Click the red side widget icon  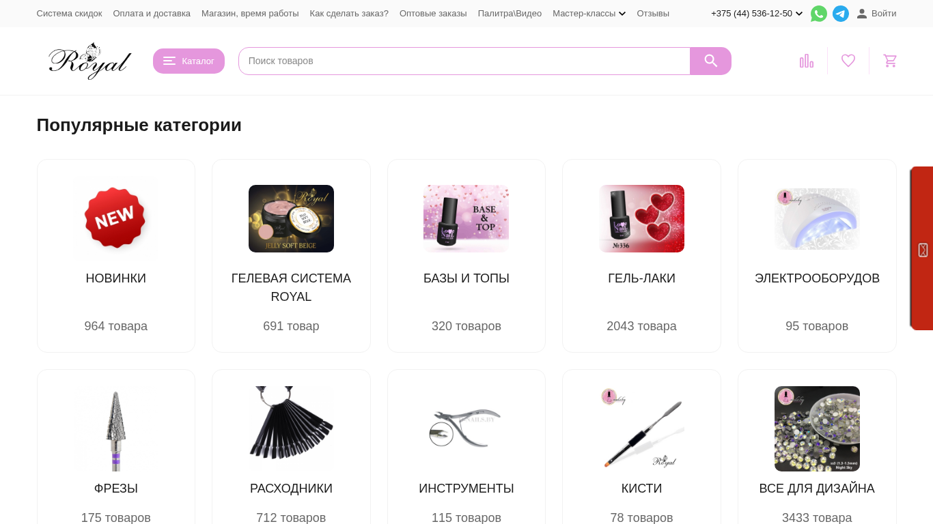923,250
